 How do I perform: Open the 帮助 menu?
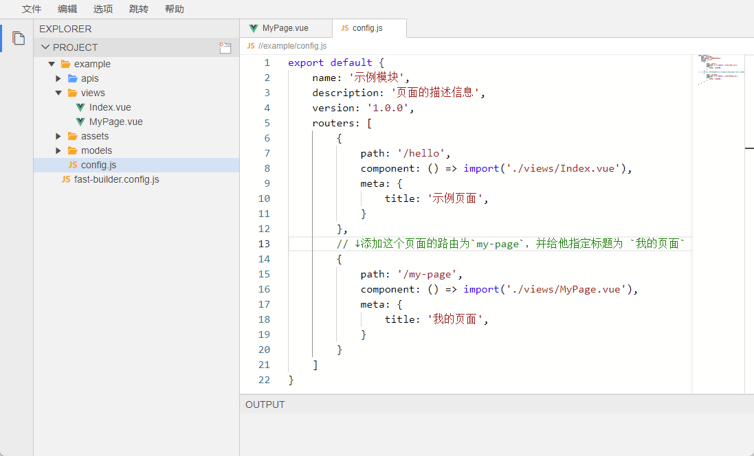point(175,9)
